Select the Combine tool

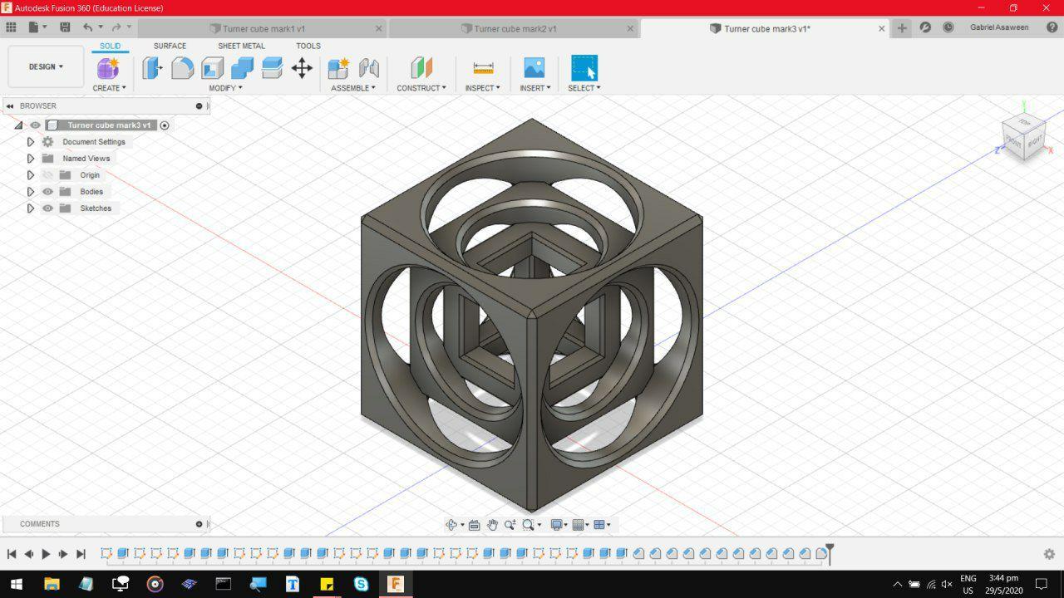pyautogui.click(x=242, y=68)
